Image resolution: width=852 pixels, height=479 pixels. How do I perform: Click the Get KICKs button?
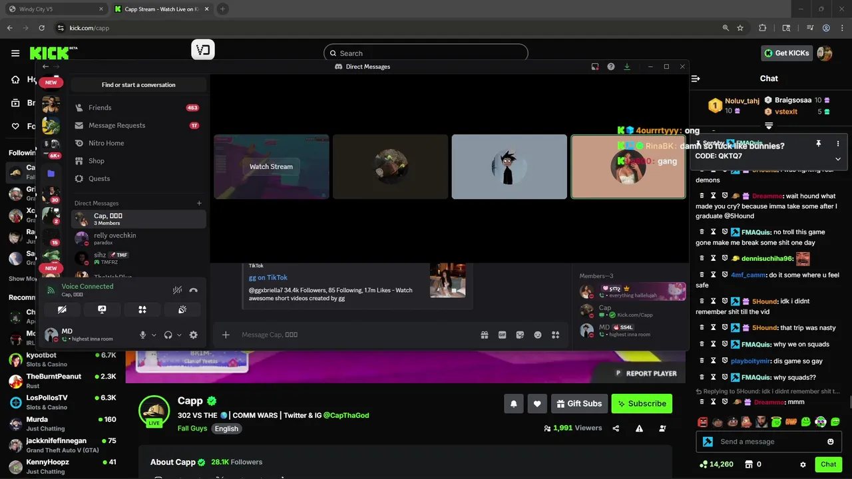787,53
